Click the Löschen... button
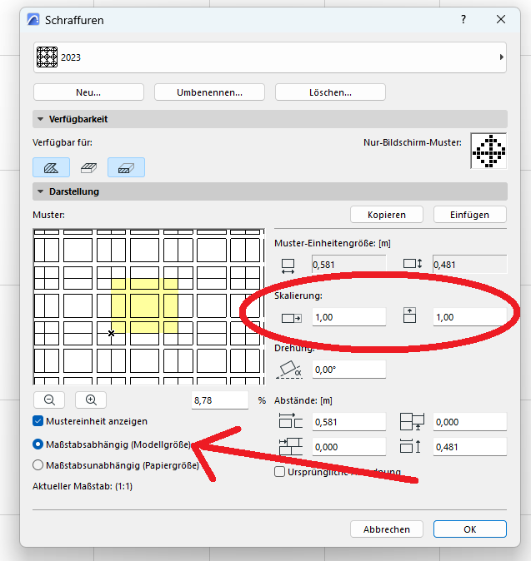 (x=330, y=92)
